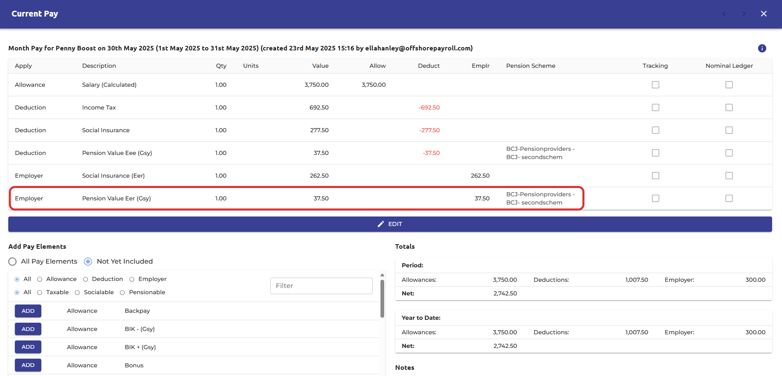This screenshot has width=782, height=376.
Task: Add the Backpay allowance
Action: [x=28, y=311]
